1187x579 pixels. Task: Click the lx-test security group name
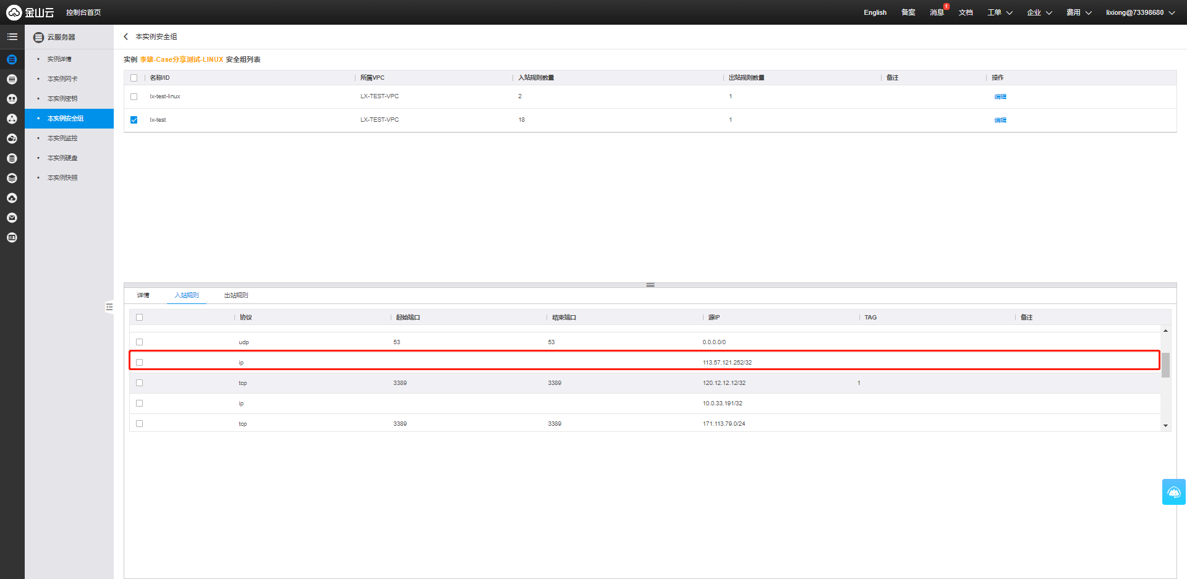click(158, 120)
